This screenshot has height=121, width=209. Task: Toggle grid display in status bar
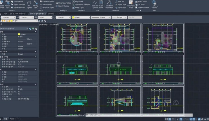170,119
